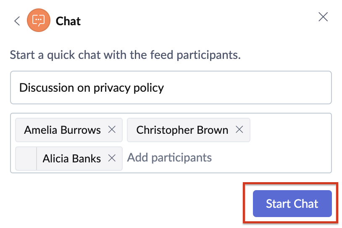Close the Chat panel with the X
The height and width of the screenshot is (228, 342).
(x=323, y=17)
